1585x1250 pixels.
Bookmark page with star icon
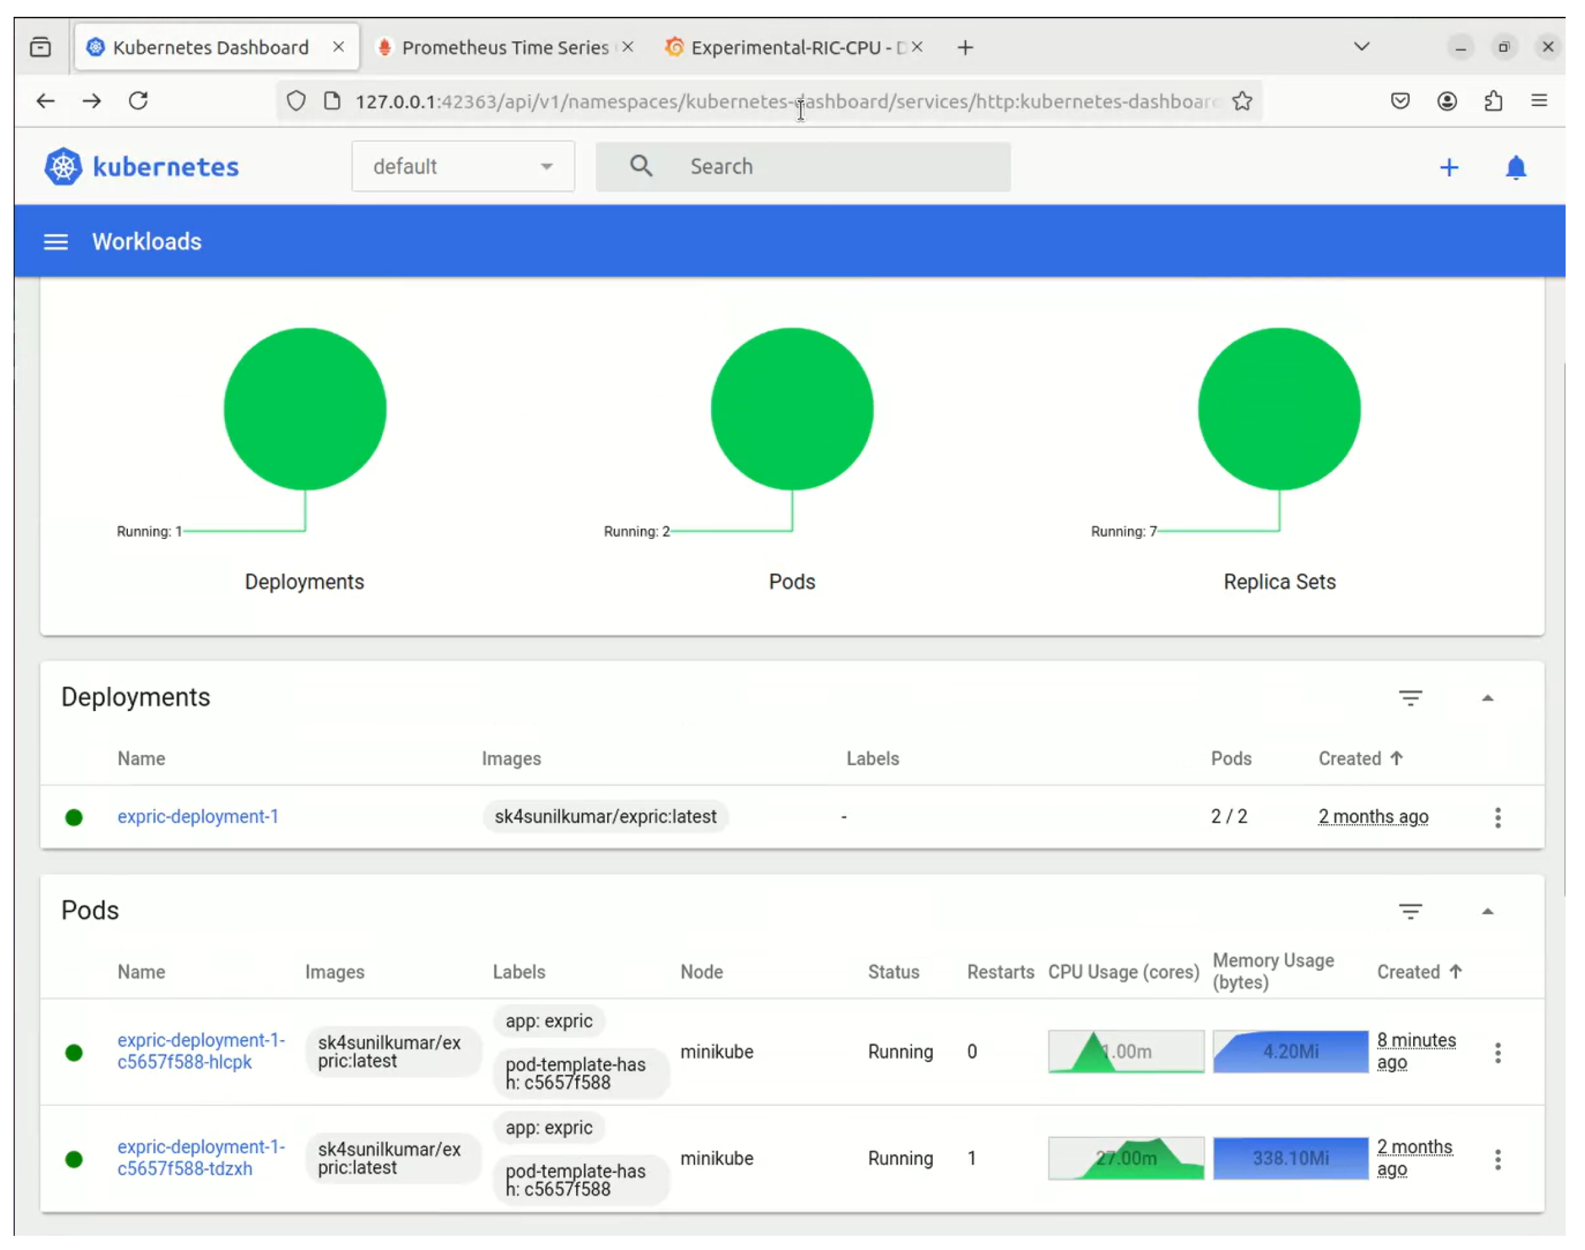1242,101
